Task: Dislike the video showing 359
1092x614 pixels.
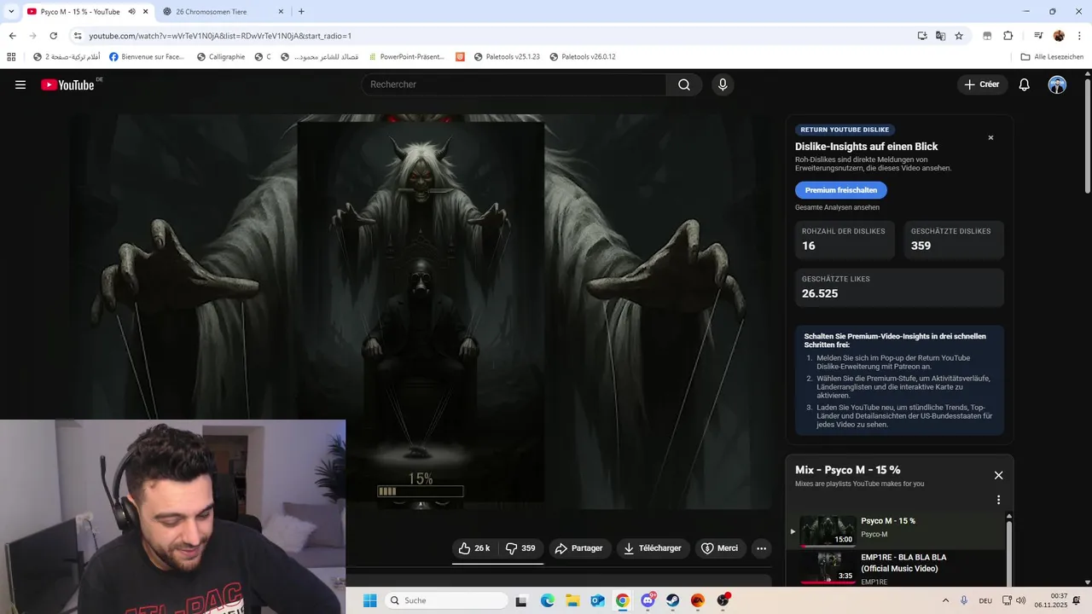Action: (520, 548)
